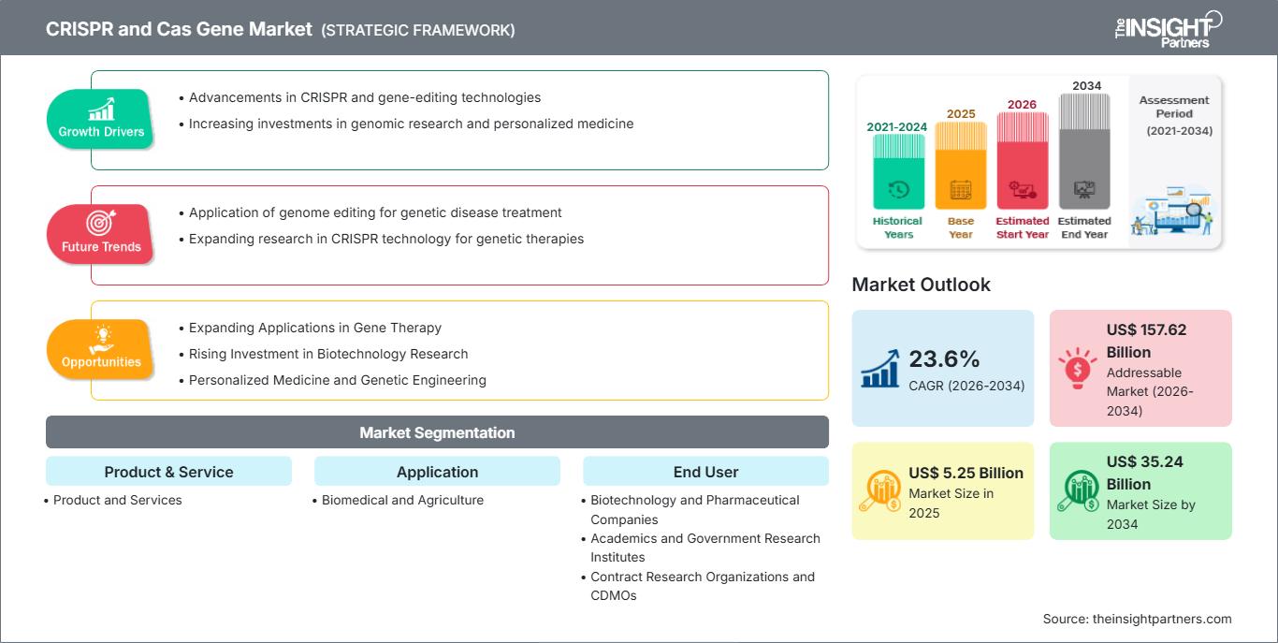The height and width of the screenshot is (643, 1278).
Task: Click the CAGR growth arrow chart icon
Action: point(879,367)
